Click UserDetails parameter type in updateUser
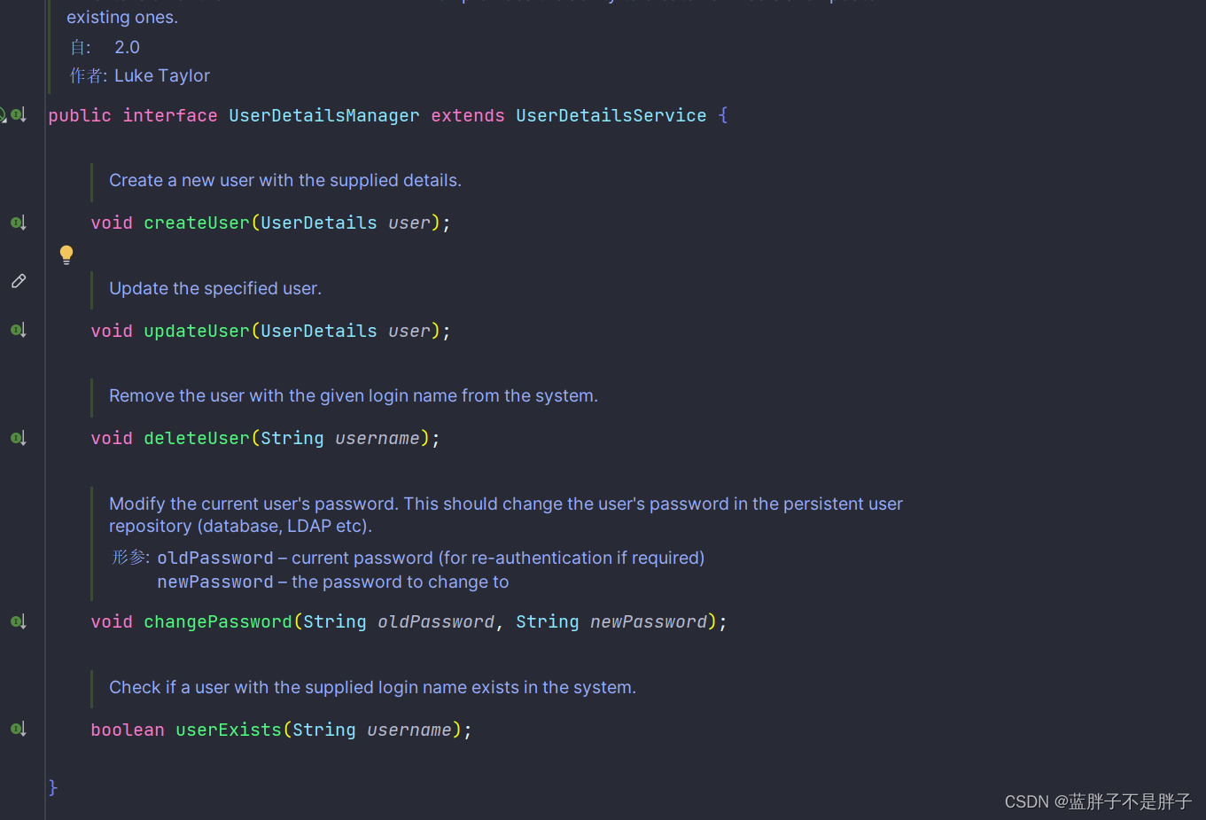The image size is (1206, 820). (x=319, y=331)
